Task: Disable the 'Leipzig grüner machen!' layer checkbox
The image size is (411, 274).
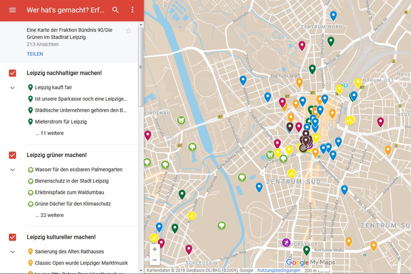Action: [12, 155]
